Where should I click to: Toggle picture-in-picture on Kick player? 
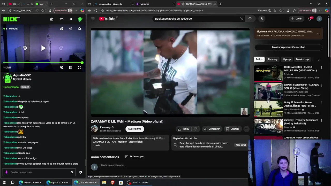[71, 67]
